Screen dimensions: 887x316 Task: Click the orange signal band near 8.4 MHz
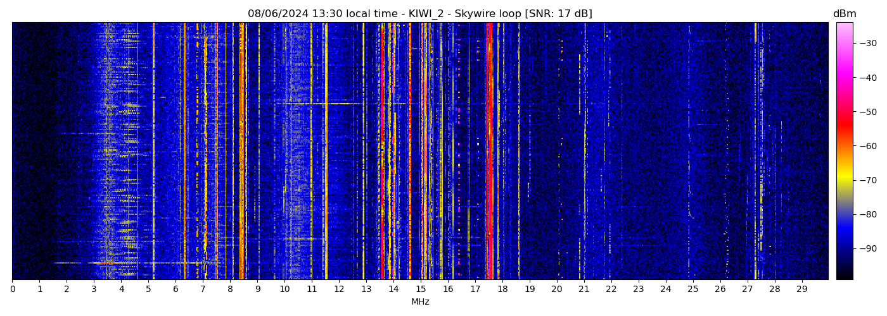pos(241,152)
